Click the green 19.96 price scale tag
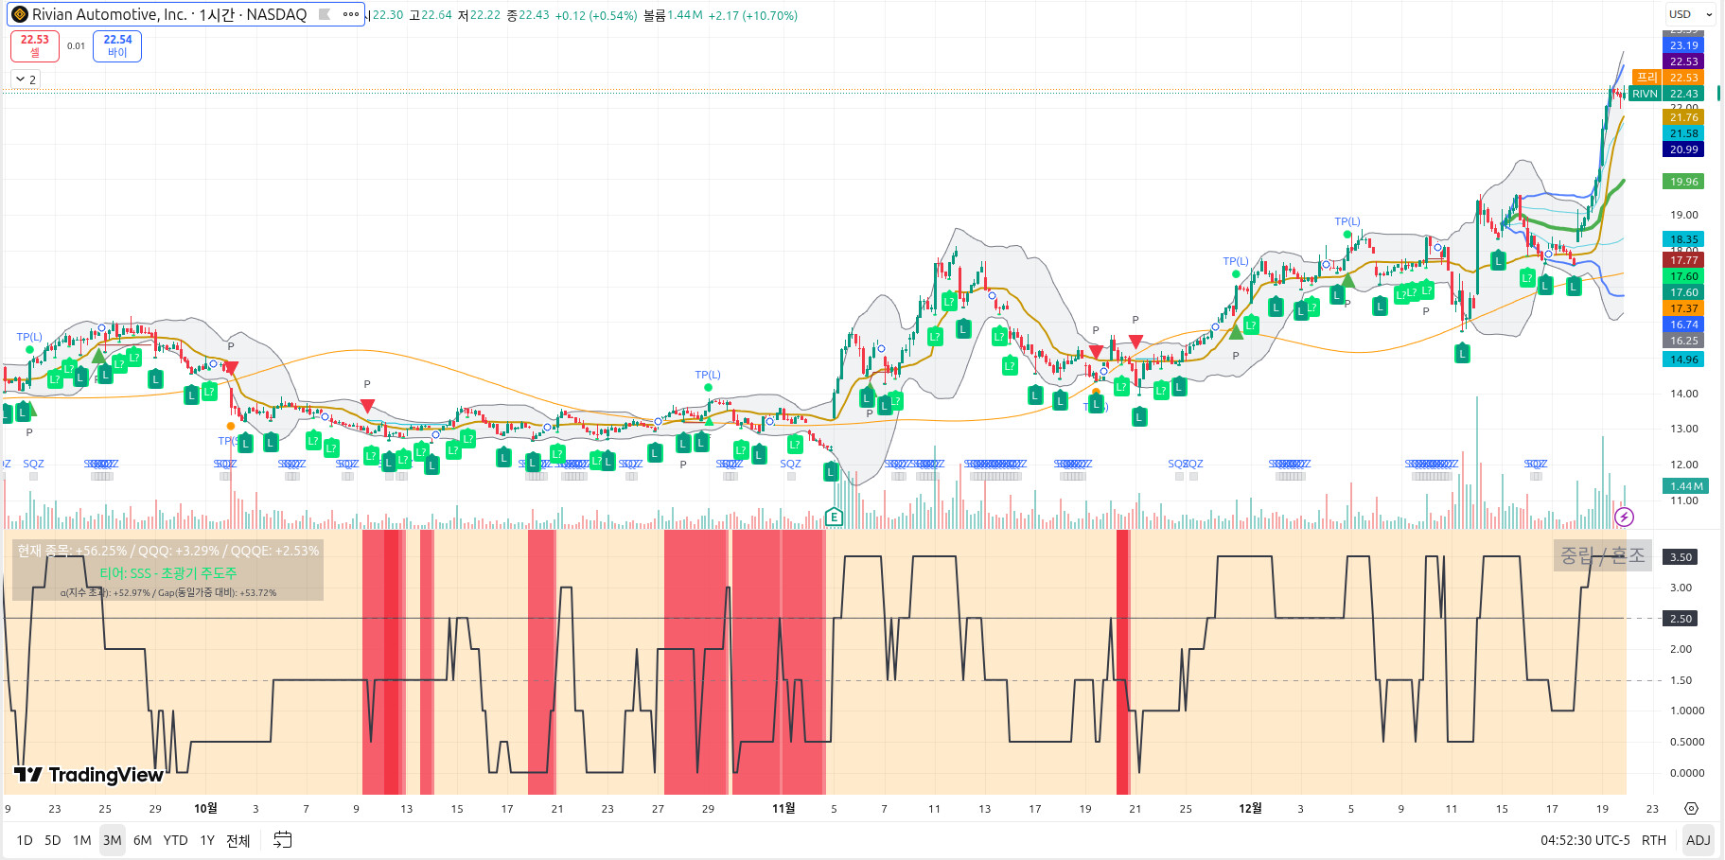The height and width of the screenshot is (860, 1725). (1684, 182)
